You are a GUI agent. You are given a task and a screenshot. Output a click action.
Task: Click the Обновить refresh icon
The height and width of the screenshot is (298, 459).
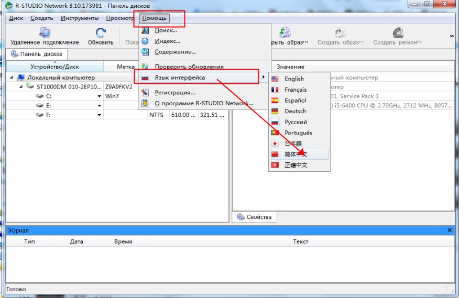pyautogui.click(x=101, y=34)
